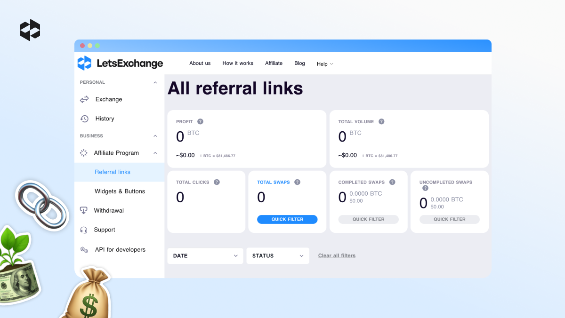This screenshot has width=565, height=318.
Task: Open the Help dropdown in top navigation
Action: (x=325, y=64)
